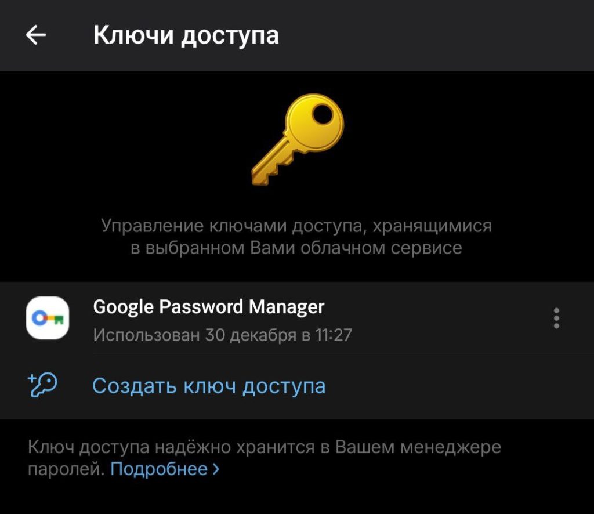Open options for the Google Password Manager entry
This screenshot has width=594, height=514.
click(556, 318)
